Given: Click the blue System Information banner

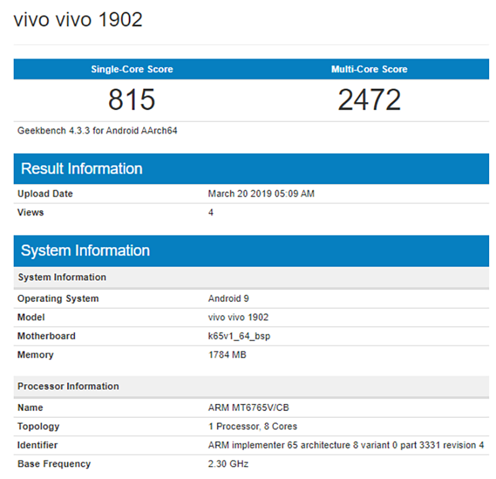Looking at the screenshot, I should click(x=251, y=250).
